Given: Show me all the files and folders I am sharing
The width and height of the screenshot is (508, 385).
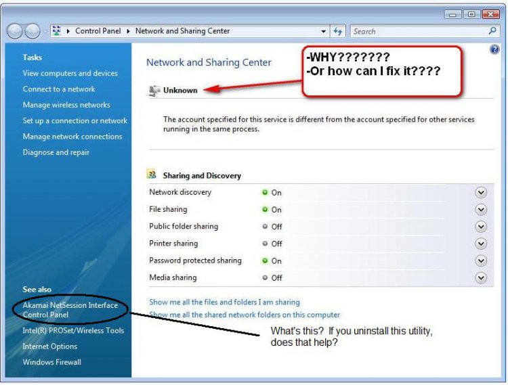Looking at the screenshot, I should coord(224,302).
